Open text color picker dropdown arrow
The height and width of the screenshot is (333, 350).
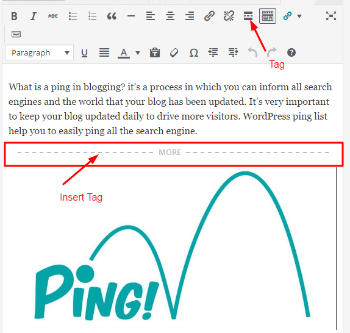coord(138,53)
